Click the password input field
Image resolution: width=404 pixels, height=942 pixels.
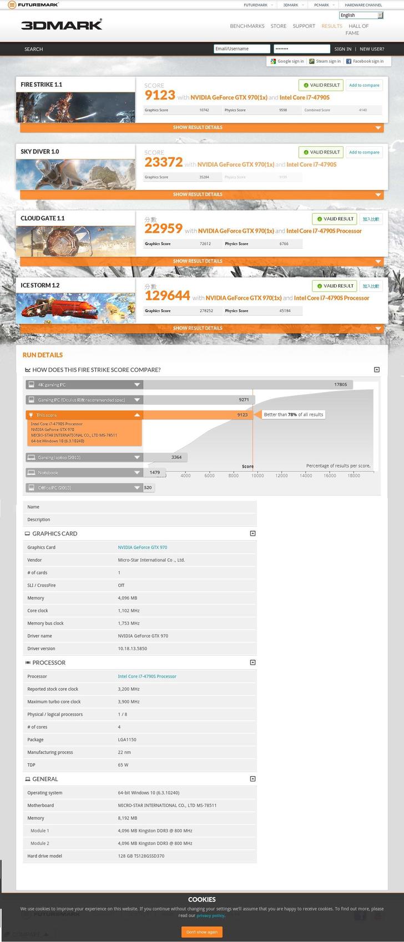[302, 49]
